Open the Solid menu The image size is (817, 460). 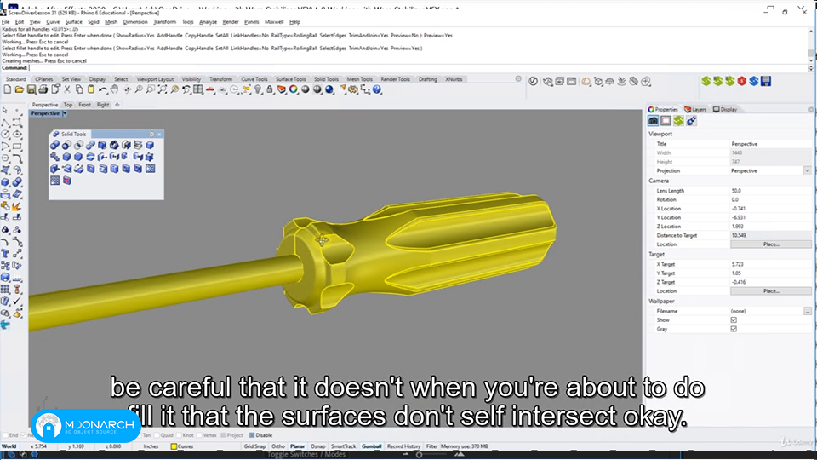click(x=94, y=22)
